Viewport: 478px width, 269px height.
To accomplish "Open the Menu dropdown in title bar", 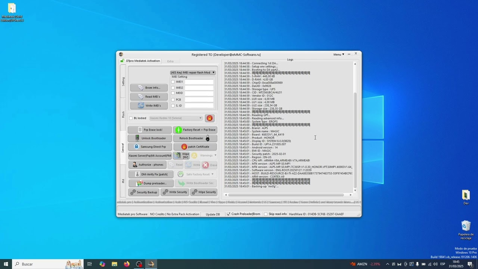I will [x=339, y=54].
